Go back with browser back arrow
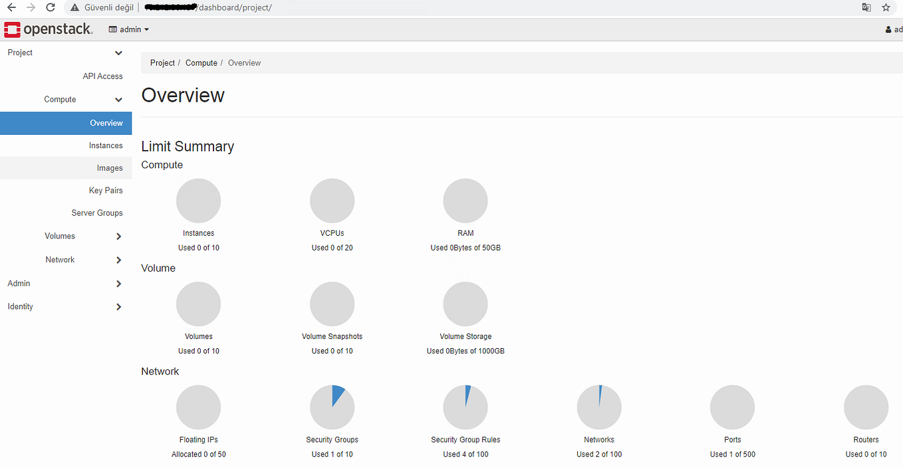 (x=11, y=7)
